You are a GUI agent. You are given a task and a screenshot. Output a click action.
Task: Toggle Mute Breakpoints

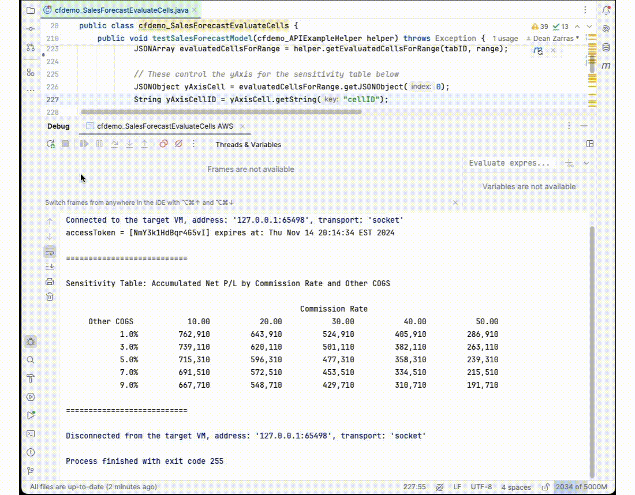(x=178, y=144)
